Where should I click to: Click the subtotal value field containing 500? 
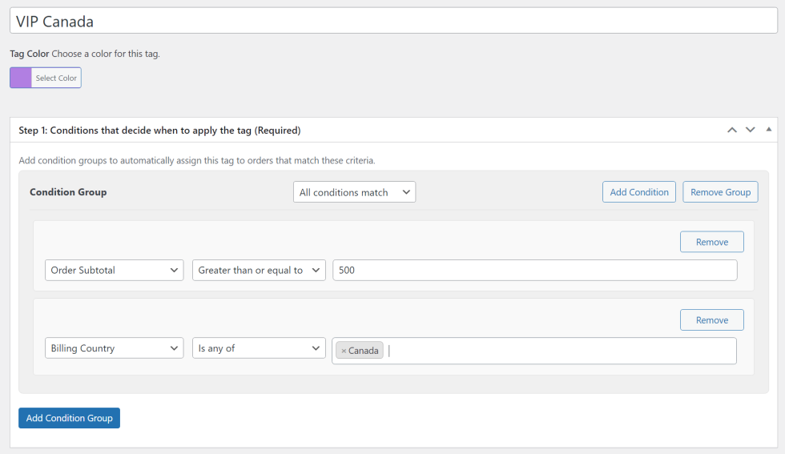[534, 271]
